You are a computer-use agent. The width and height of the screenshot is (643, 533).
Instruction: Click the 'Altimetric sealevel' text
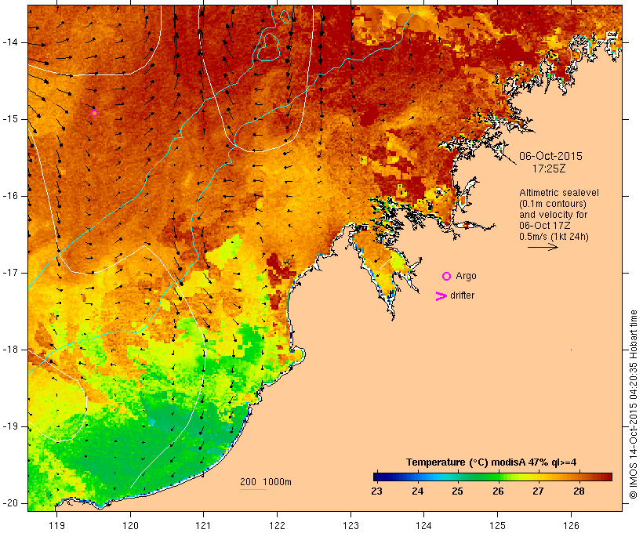[559, 193]
